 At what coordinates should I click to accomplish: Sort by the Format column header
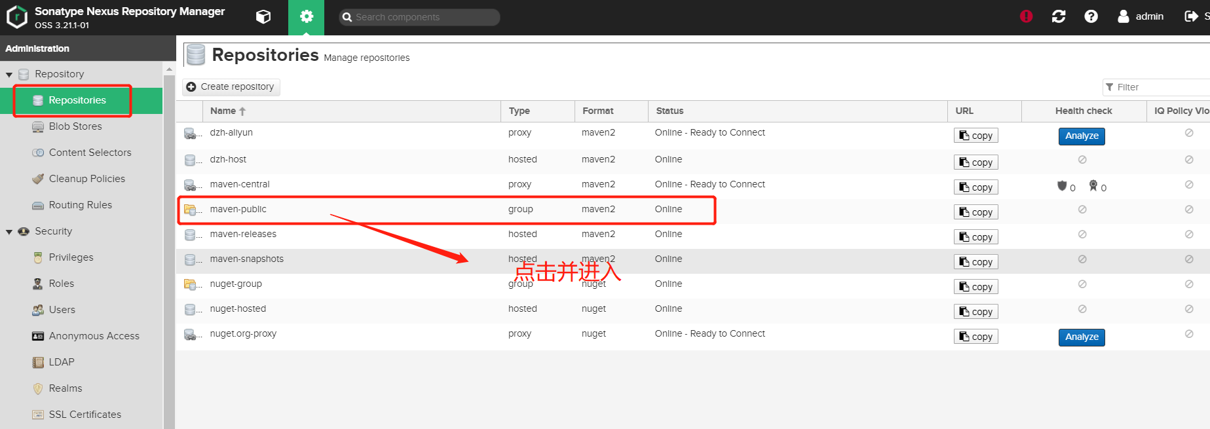[x=611, y=111]
